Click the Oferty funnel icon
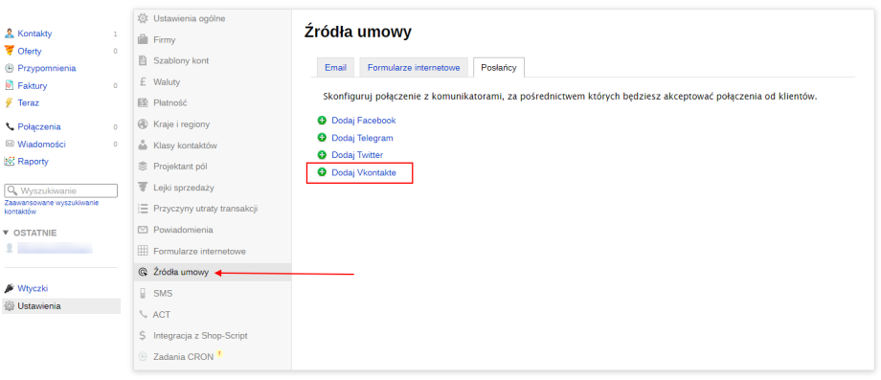 (x=9, y=51)
